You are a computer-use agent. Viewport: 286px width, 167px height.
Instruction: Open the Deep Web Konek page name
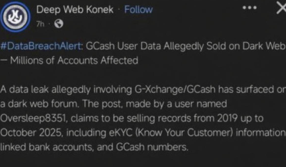tap(75, 10)
